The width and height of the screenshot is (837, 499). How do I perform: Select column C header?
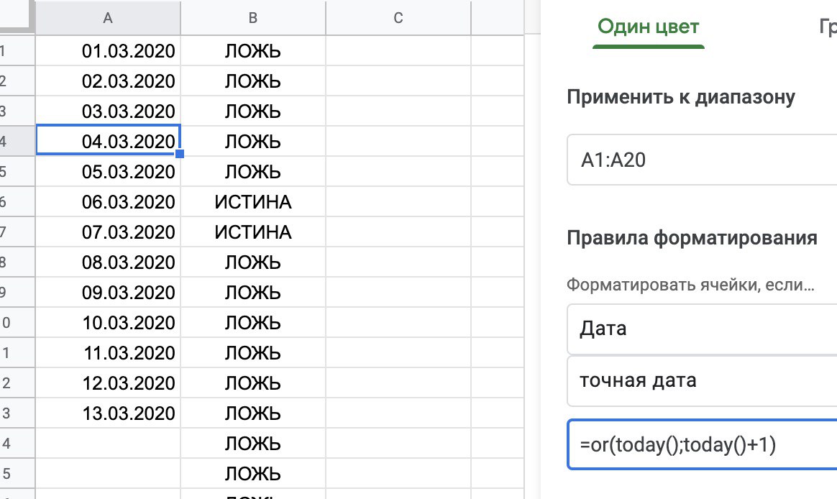point(398,19)
